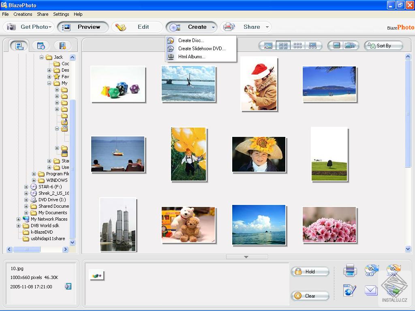Click the DVD burn icon in share panel
Screen dimensions: 415x311
(x=393, y=269)
